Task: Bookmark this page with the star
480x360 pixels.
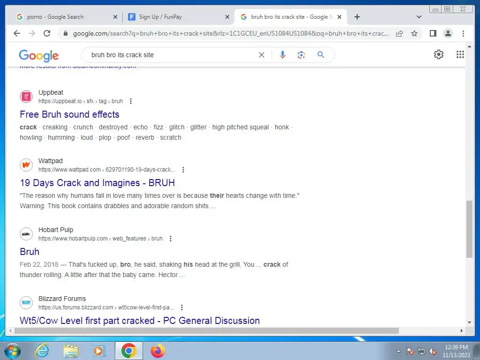Action: pyautogui.click(x=414, y=33)
